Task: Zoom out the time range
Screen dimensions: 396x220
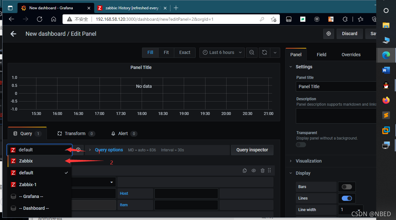Action: pyautogui.click(x=252, y=52)
